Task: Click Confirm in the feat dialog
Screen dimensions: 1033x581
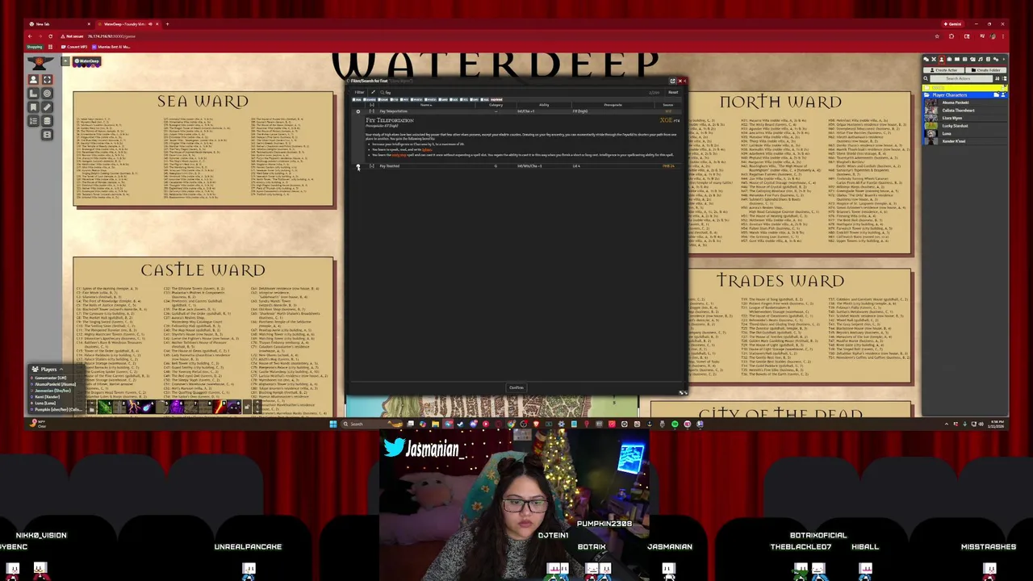Action: click(x=516, y=387)
